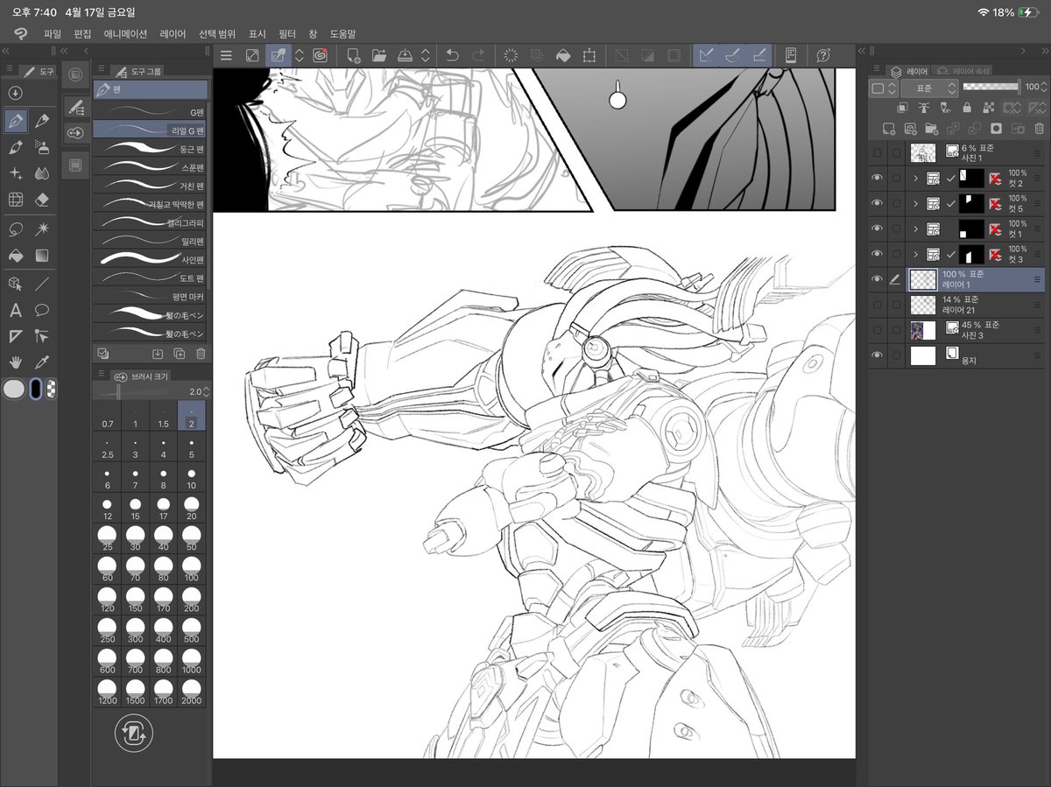The height and width of the screenshot is (787, 1051).
Task: Show the 사진 3 layer
Action: (x=877, y=330)
